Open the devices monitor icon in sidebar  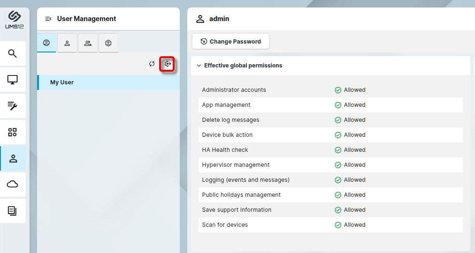pos(13,80)
